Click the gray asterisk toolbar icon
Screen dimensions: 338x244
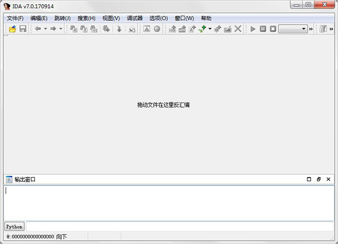click(x=217, y=29)
